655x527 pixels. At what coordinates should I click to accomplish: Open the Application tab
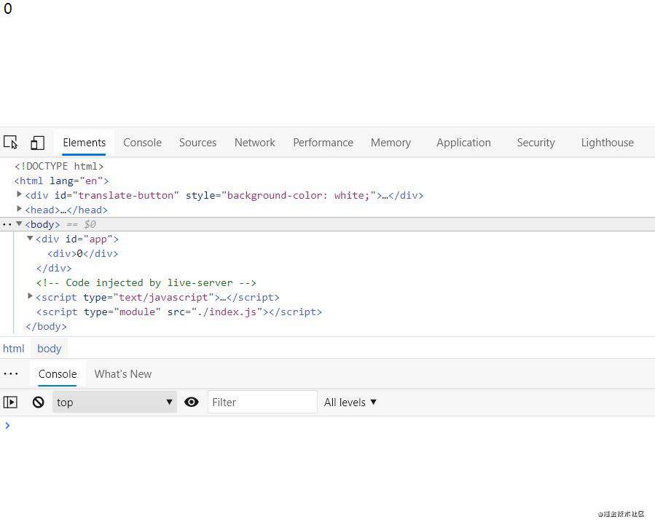tap(463, 142)
